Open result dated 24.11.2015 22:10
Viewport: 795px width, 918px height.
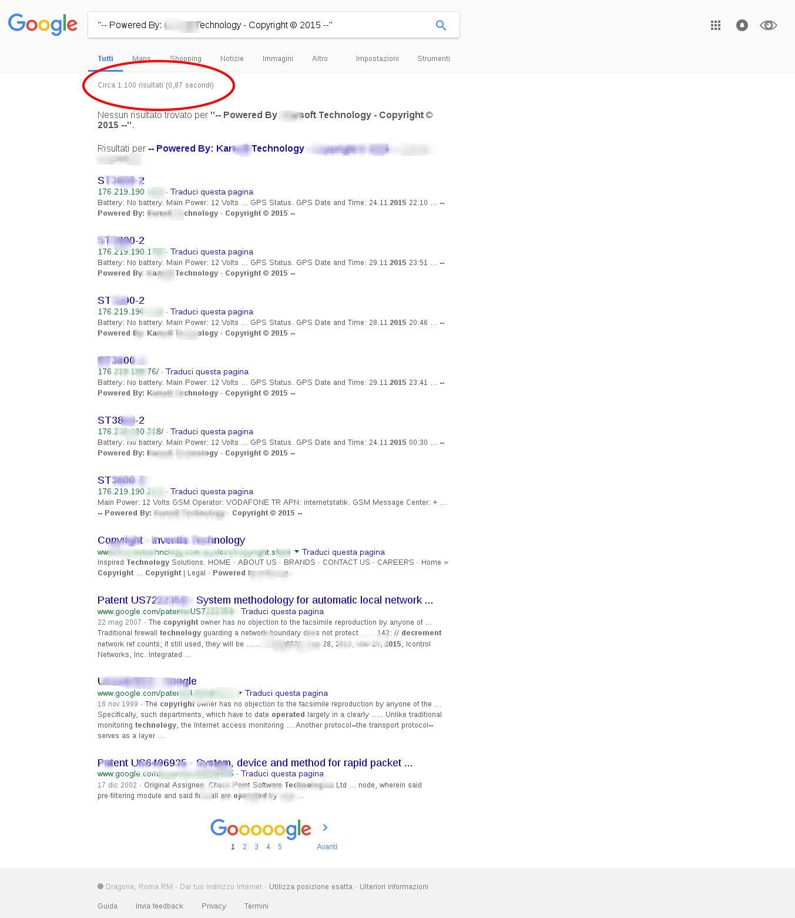[121, 180]
